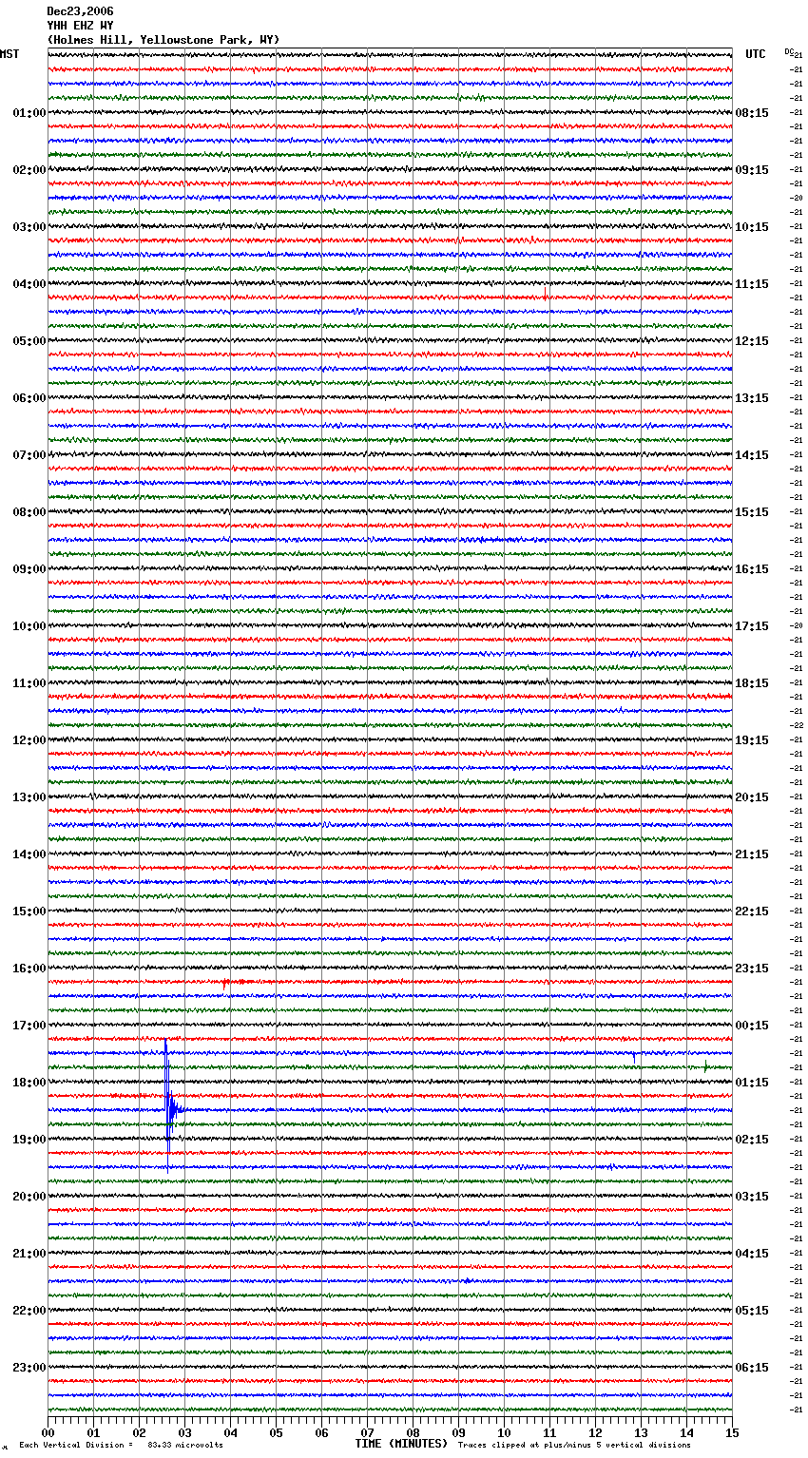Viewport: 808px width, 1458px height.
Task: Click minute tick "15" on the time axis
Action: coord(731,1432)
